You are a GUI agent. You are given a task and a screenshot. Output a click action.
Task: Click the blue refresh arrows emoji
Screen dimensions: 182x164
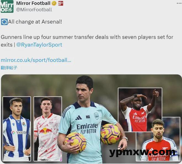4,22
